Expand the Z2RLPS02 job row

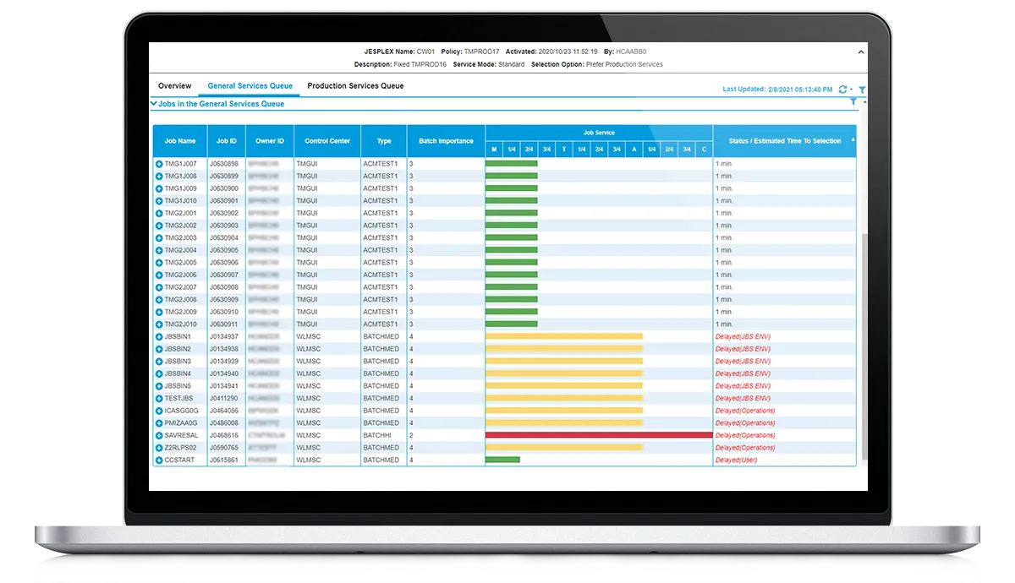pos(159,448)
